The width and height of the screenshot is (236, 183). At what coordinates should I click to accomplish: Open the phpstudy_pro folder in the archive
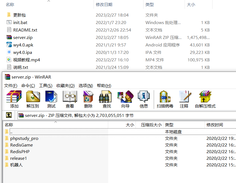click(24, 138)
